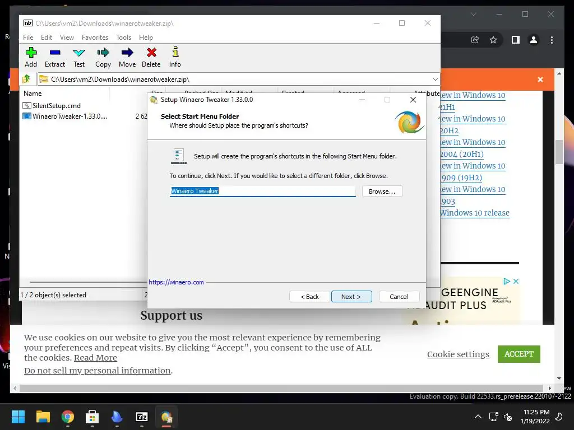Click the Next button in setup wizard
This screenshot has width=574, height=430.
click(351, 297)
